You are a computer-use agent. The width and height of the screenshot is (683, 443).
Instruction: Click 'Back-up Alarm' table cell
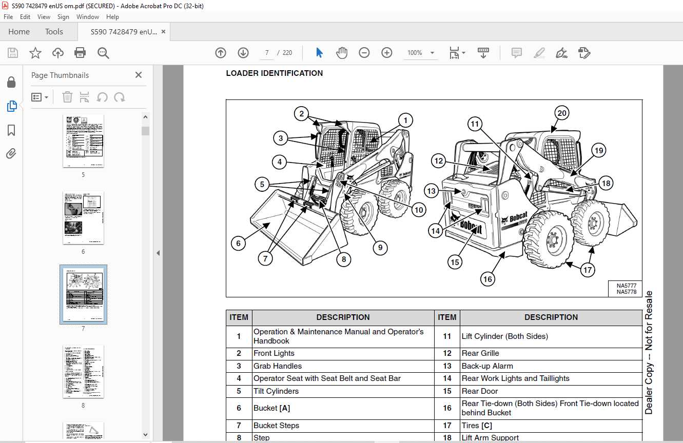[x=551, y=366]
